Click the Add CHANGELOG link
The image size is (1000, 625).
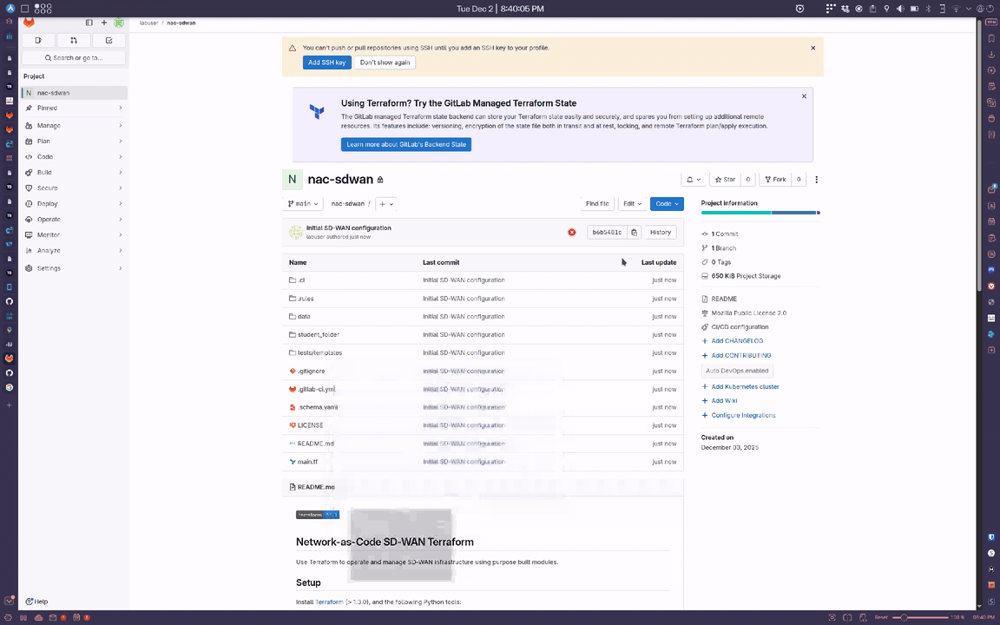coord(737,340)
